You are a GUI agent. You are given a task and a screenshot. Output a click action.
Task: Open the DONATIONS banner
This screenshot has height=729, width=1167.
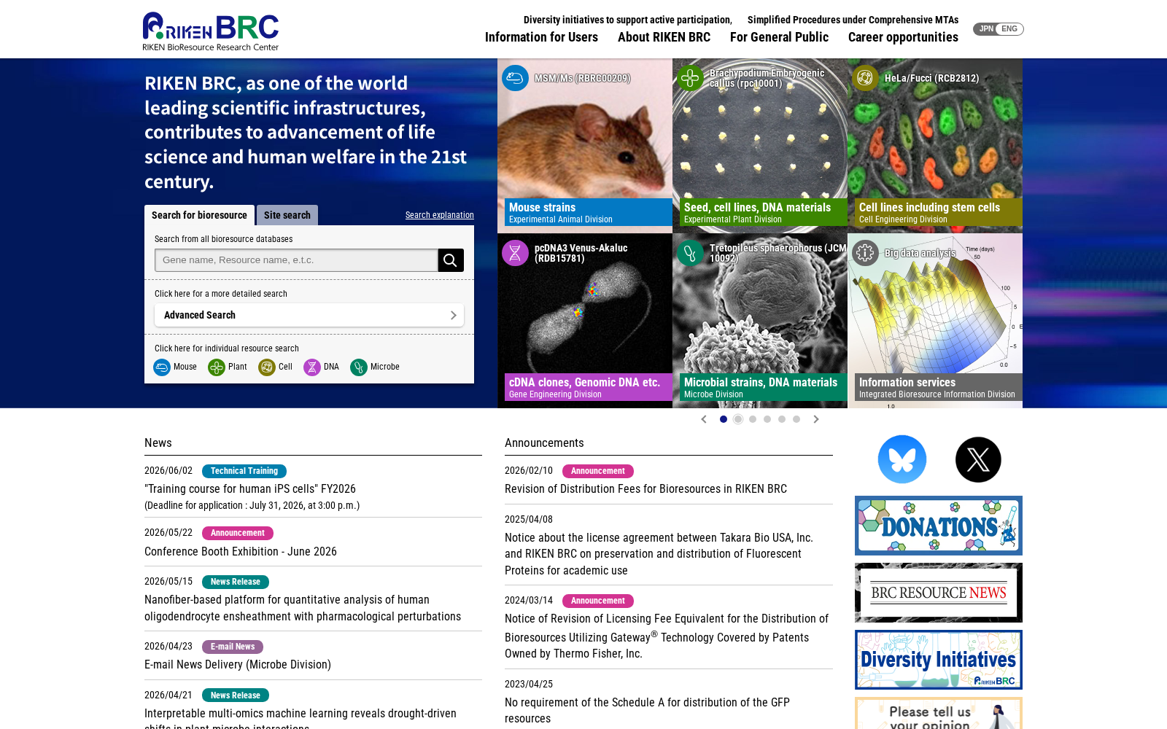click(x=939, y=526)
